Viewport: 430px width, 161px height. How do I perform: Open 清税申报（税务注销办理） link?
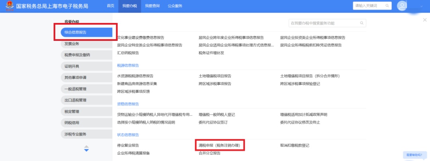219,146
